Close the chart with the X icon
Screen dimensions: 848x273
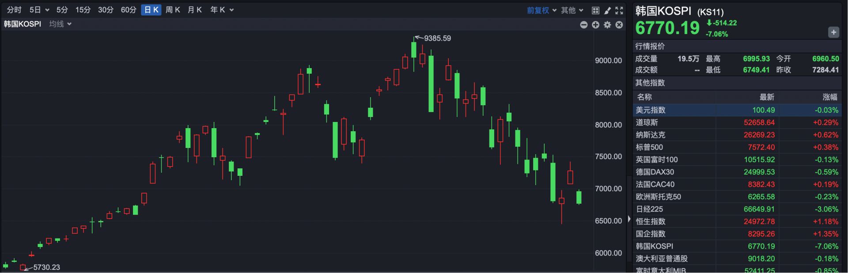click(619, 25)
